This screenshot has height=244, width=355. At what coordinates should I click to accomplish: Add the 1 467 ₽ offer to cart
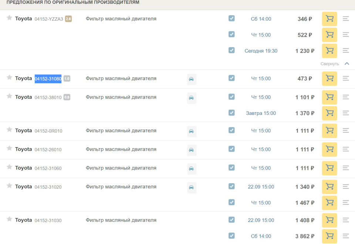329,203
